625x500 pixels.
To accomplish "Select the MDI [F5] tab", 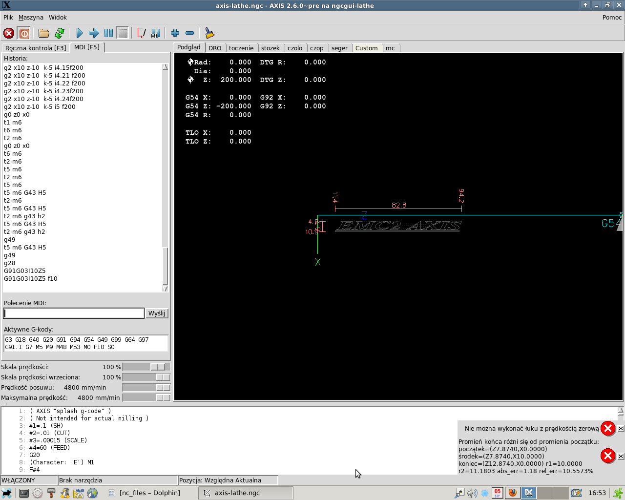I will pos(87,47).
